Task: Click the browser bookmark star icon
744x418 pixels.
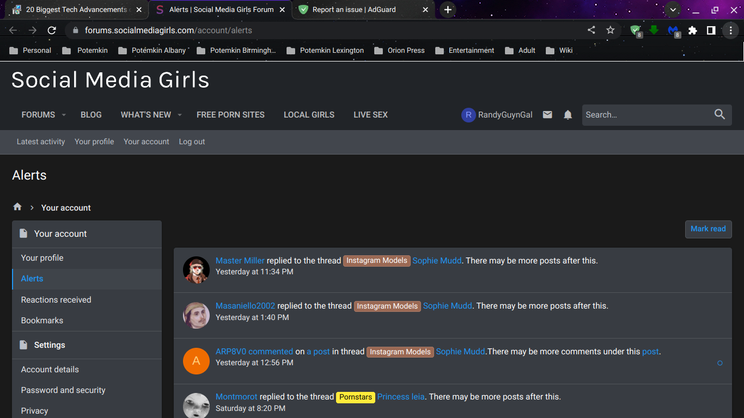Action: 610,30
